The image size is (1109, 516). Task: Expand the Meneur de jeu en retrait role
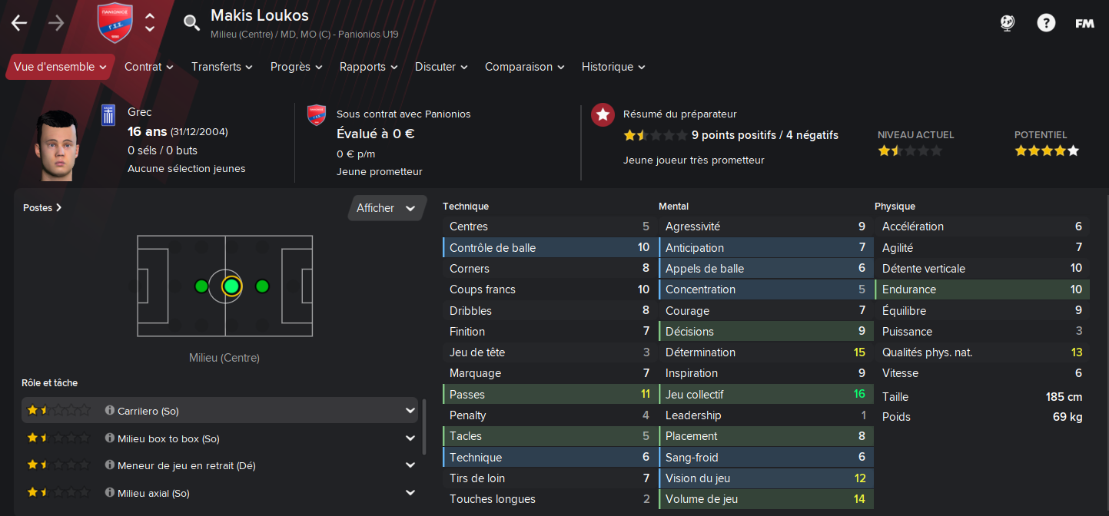click(410, 465)
